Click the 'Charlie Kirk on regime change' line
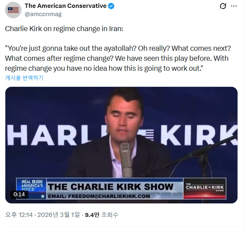Screen dimensions: 245x228 (x=64, y=29)
